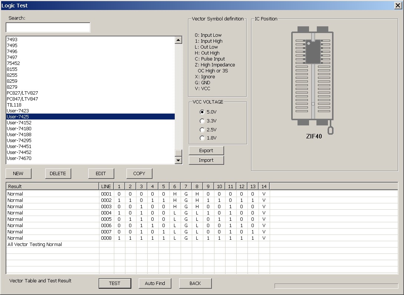Run Auto Find for the chip

coord(155,283)
